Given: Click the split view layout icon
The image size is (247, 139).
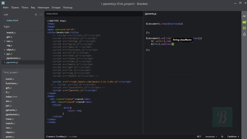Looking at the screenshot, I should tap(41, 15).
